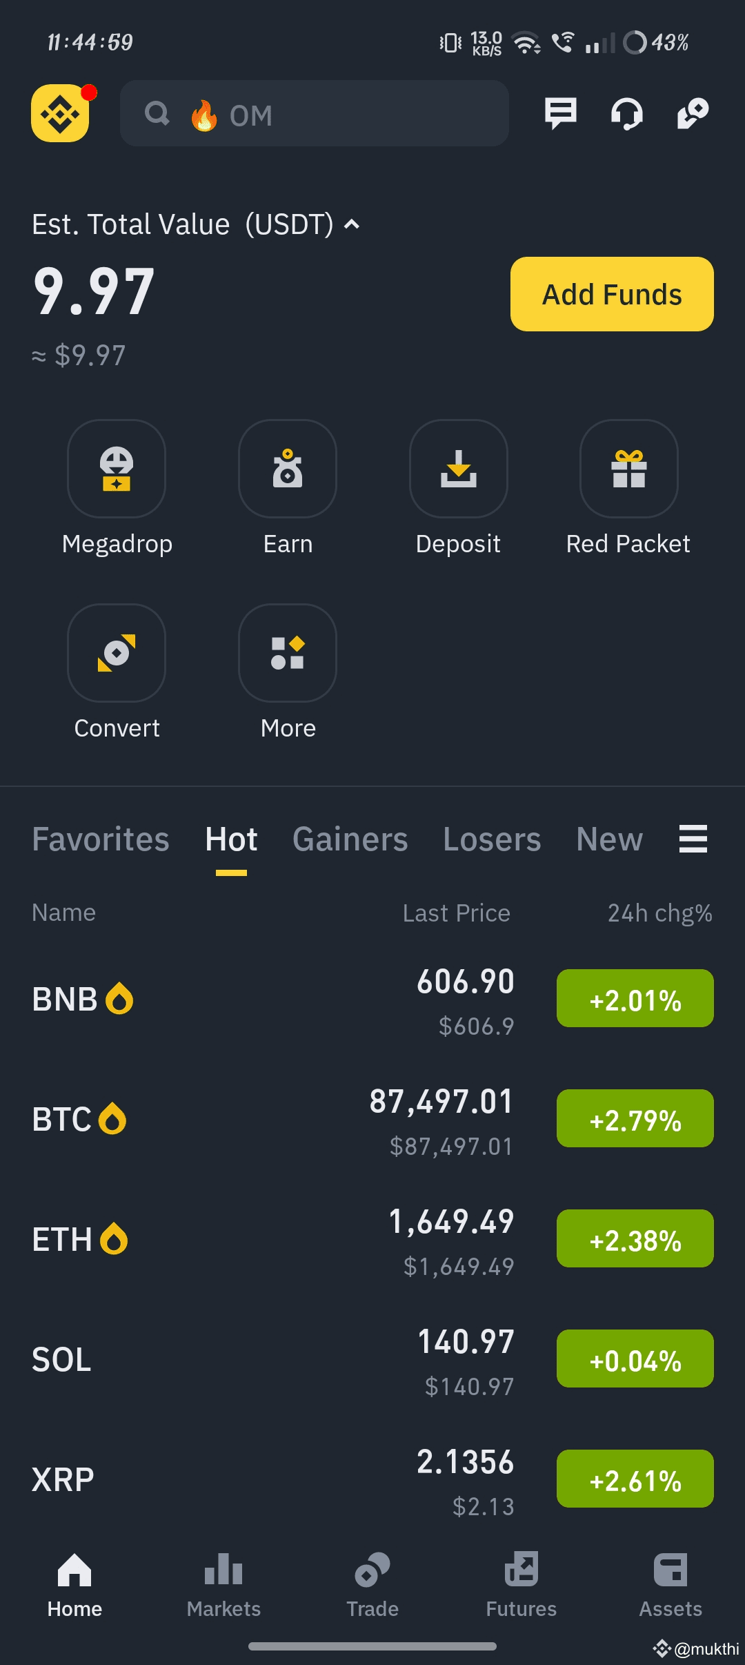
Task: Tap the Megadrop shortcut icon
Action: (x=117, y=469)
